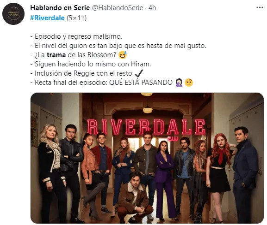This screenshot has width=267, height=225.
Task: Click the bold word trama
Action: tap(56, 55)
